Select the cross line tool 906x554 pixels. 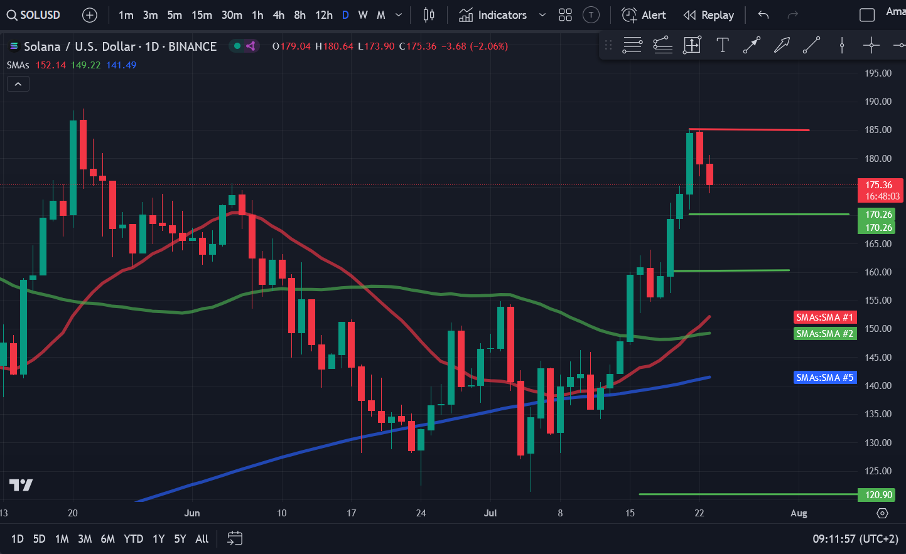871,45
